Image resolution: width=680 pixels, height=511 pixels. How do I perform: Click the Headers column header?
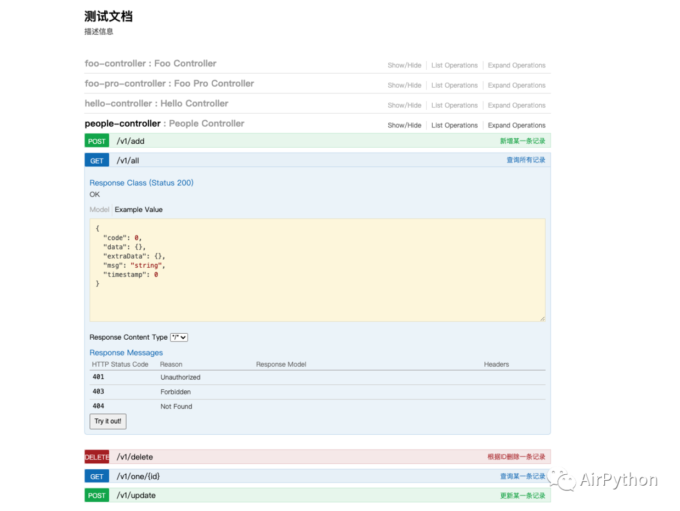[496, 364]
